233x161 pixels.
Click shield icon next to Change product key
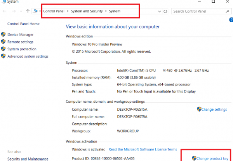point(194,158)
